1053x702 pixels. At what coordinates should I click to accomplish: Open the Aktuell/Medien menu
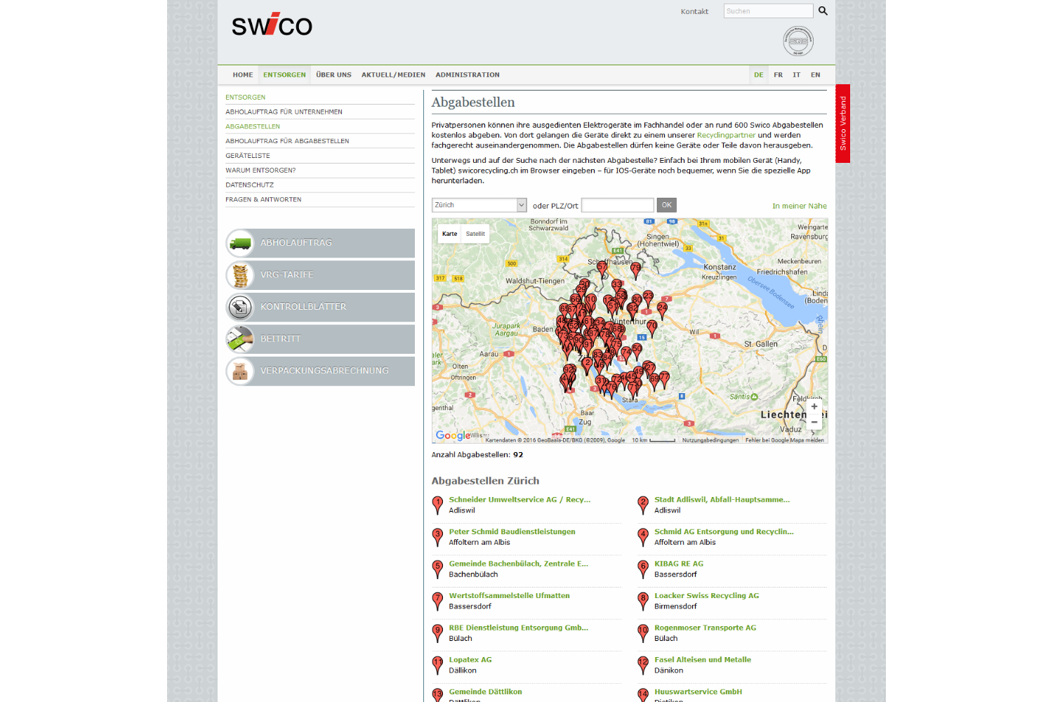tap(393, 75)
